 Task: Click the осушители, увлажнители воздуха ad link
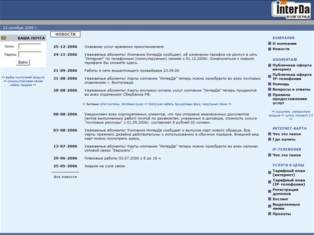pyautogui.click(x=290, y=113)
